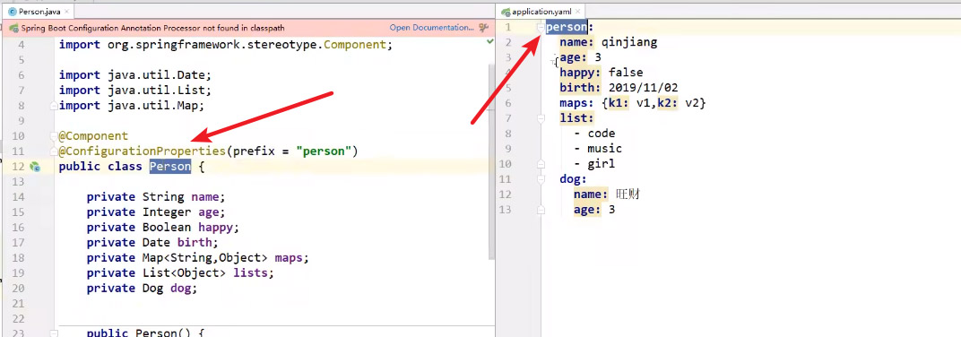Click import java.util.Map line
The image size is (961, 337).
131,106
